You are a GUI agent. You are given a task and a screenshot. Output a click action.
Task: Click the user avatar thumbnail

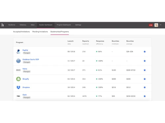(156, 25)
